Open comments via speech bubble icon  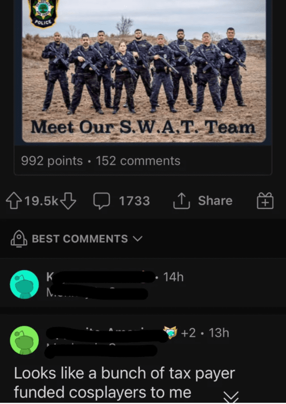point(102,201)
